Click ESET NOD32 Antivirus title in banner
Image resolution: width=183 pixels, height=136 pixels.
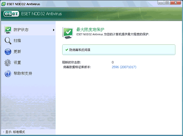click(x=42, y=14)
